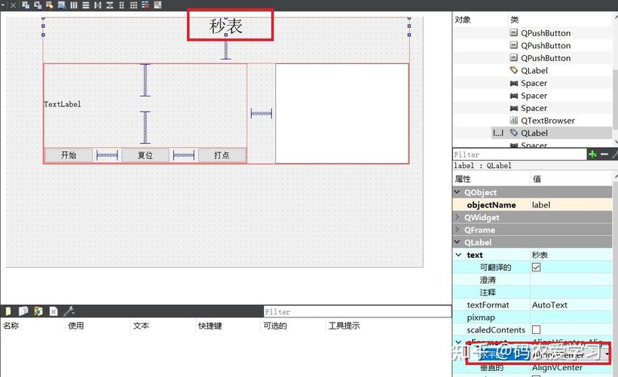Toggle the 可翻译的 checkbox
This screenshot has width=618, height=377.
pos(536,268)
